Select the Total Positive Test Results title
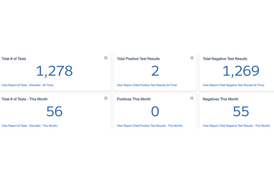Viewport: 274px width, 183px height. pyautogui.click(x=138, y=59)
